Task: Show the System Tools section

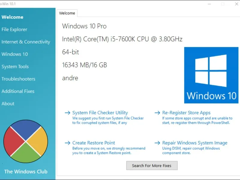Action: [15, 67]
